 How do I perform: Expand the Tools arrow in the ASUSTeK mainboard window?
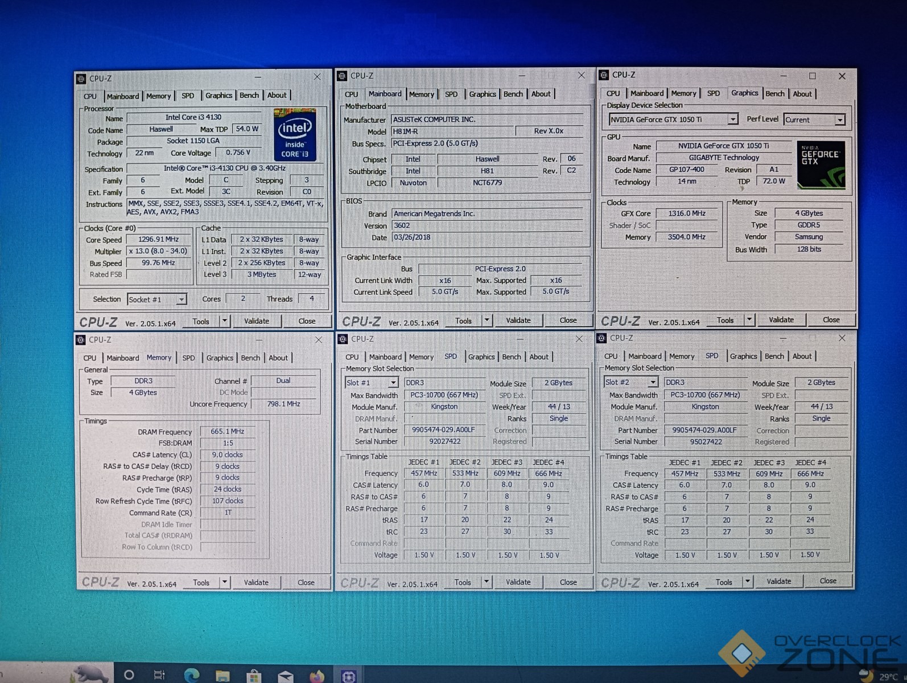tap(487, 320)
